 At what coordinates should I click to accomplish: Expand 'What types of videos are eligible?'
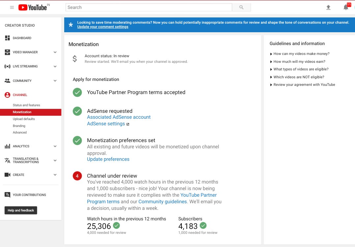(x=299, y=69)
